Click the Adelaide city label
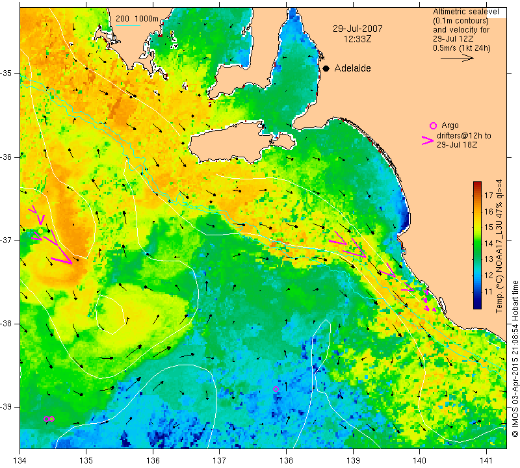Viewport: 520px width, 468px height. tap(352, 68)
